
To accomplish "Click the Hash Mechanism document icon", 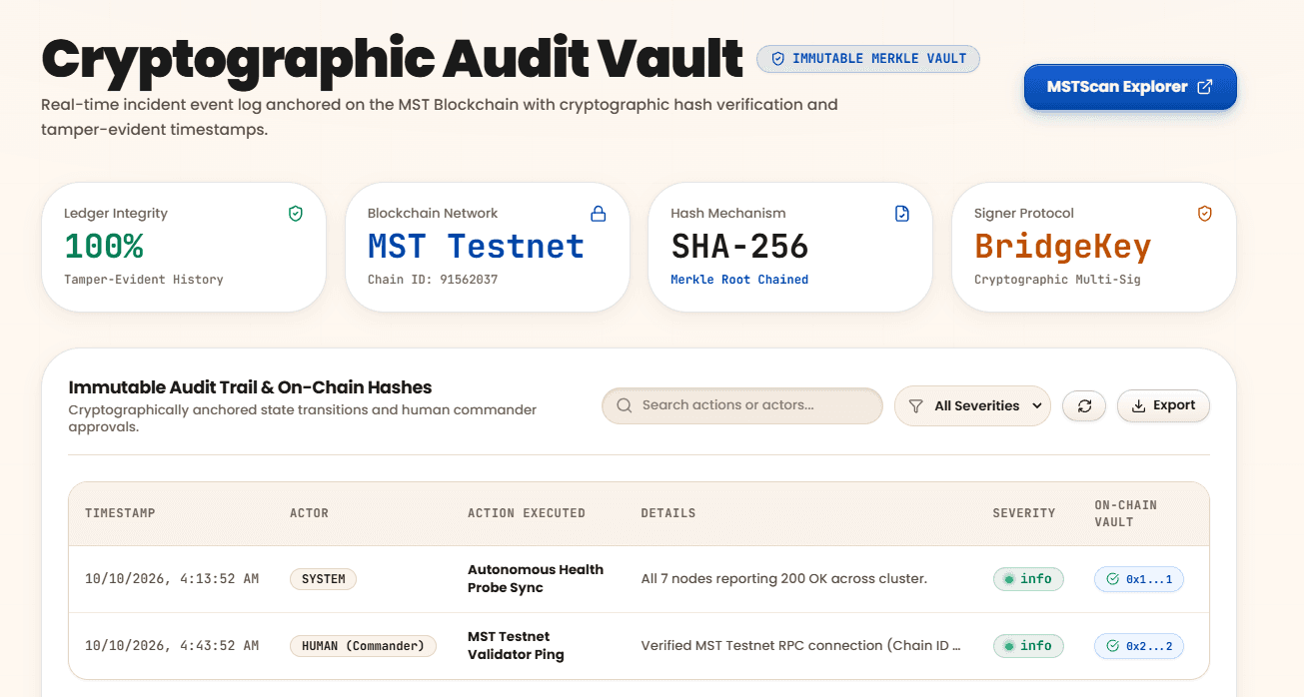I will pyautogui.click(x=902, y=214).
